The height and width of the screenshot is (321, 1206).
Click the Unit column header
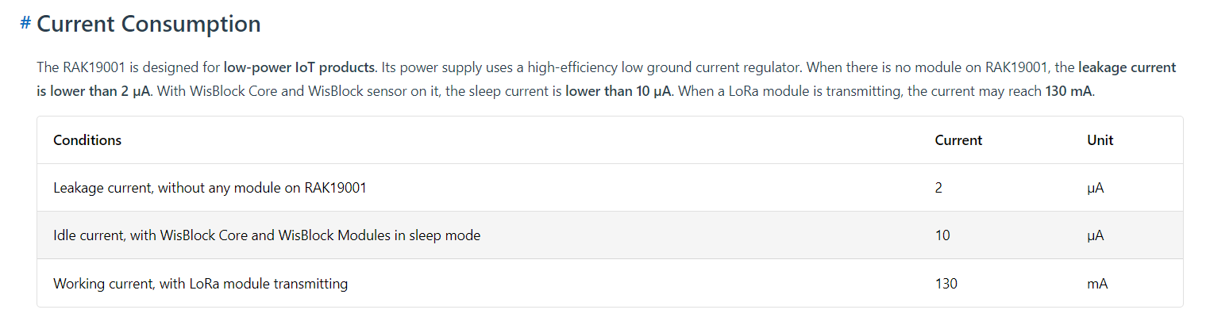click(1100, 140)
